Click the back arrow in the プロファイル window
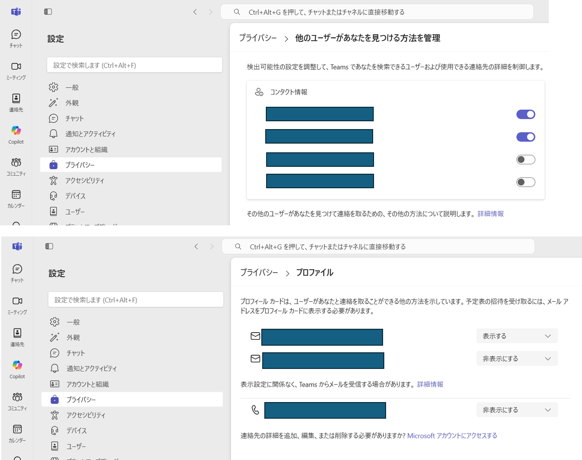This screenshot has width=582, height=460. [196, 246]
